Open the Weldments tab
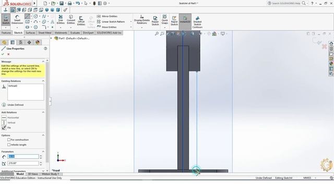 (61, 32)
